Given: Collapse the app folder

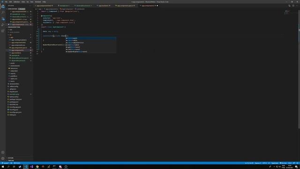Looking at the screenshot, I should tap(12, 38).
